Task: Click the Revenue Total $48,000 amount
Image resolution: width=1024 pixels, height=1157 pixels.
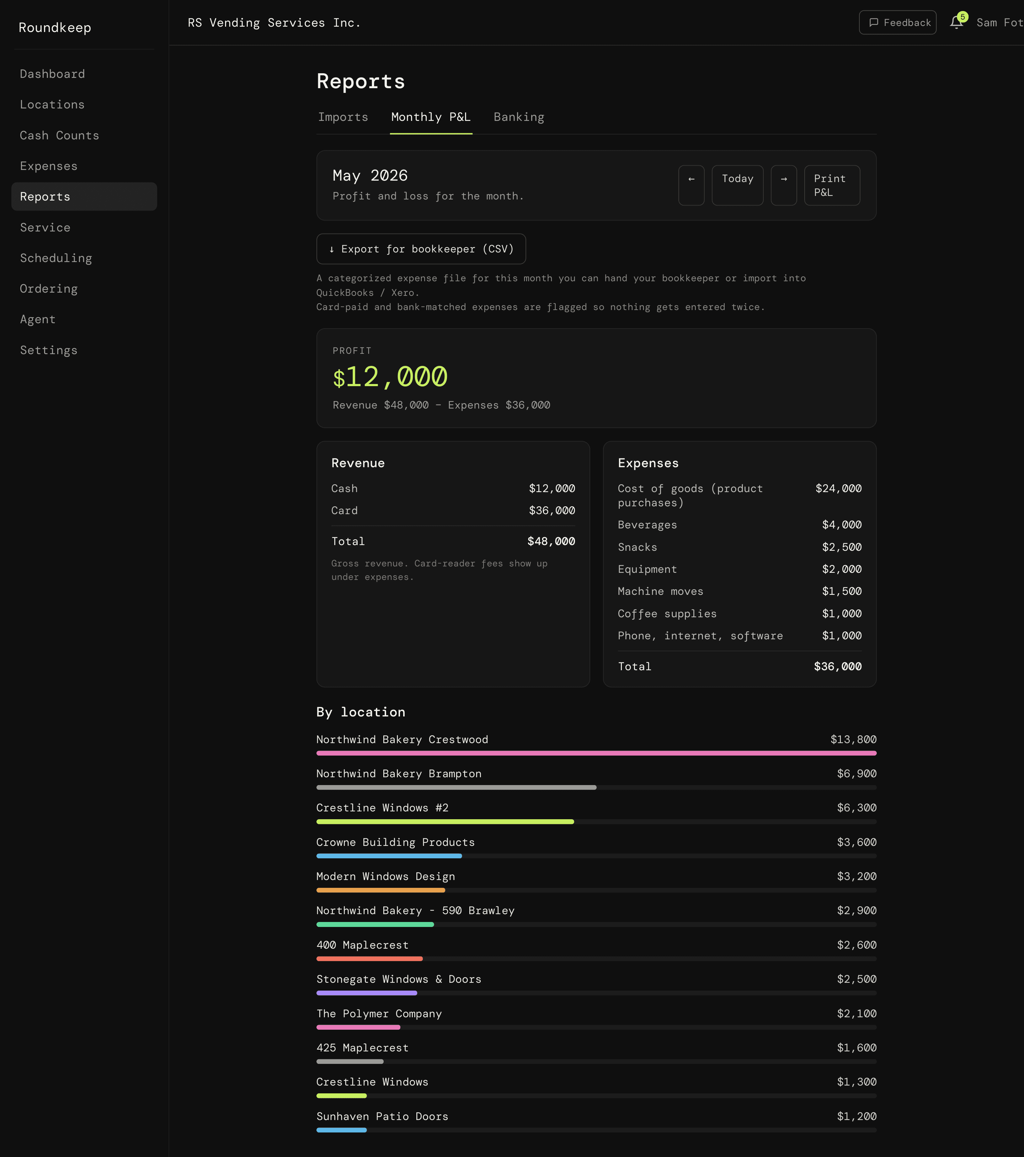Action: click(551, 541)
